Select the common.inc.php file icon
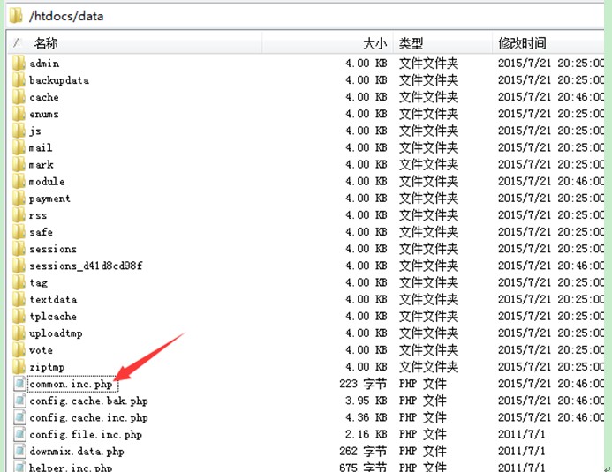Viewport: 612px width, 472px height. [x=20, y=384]
